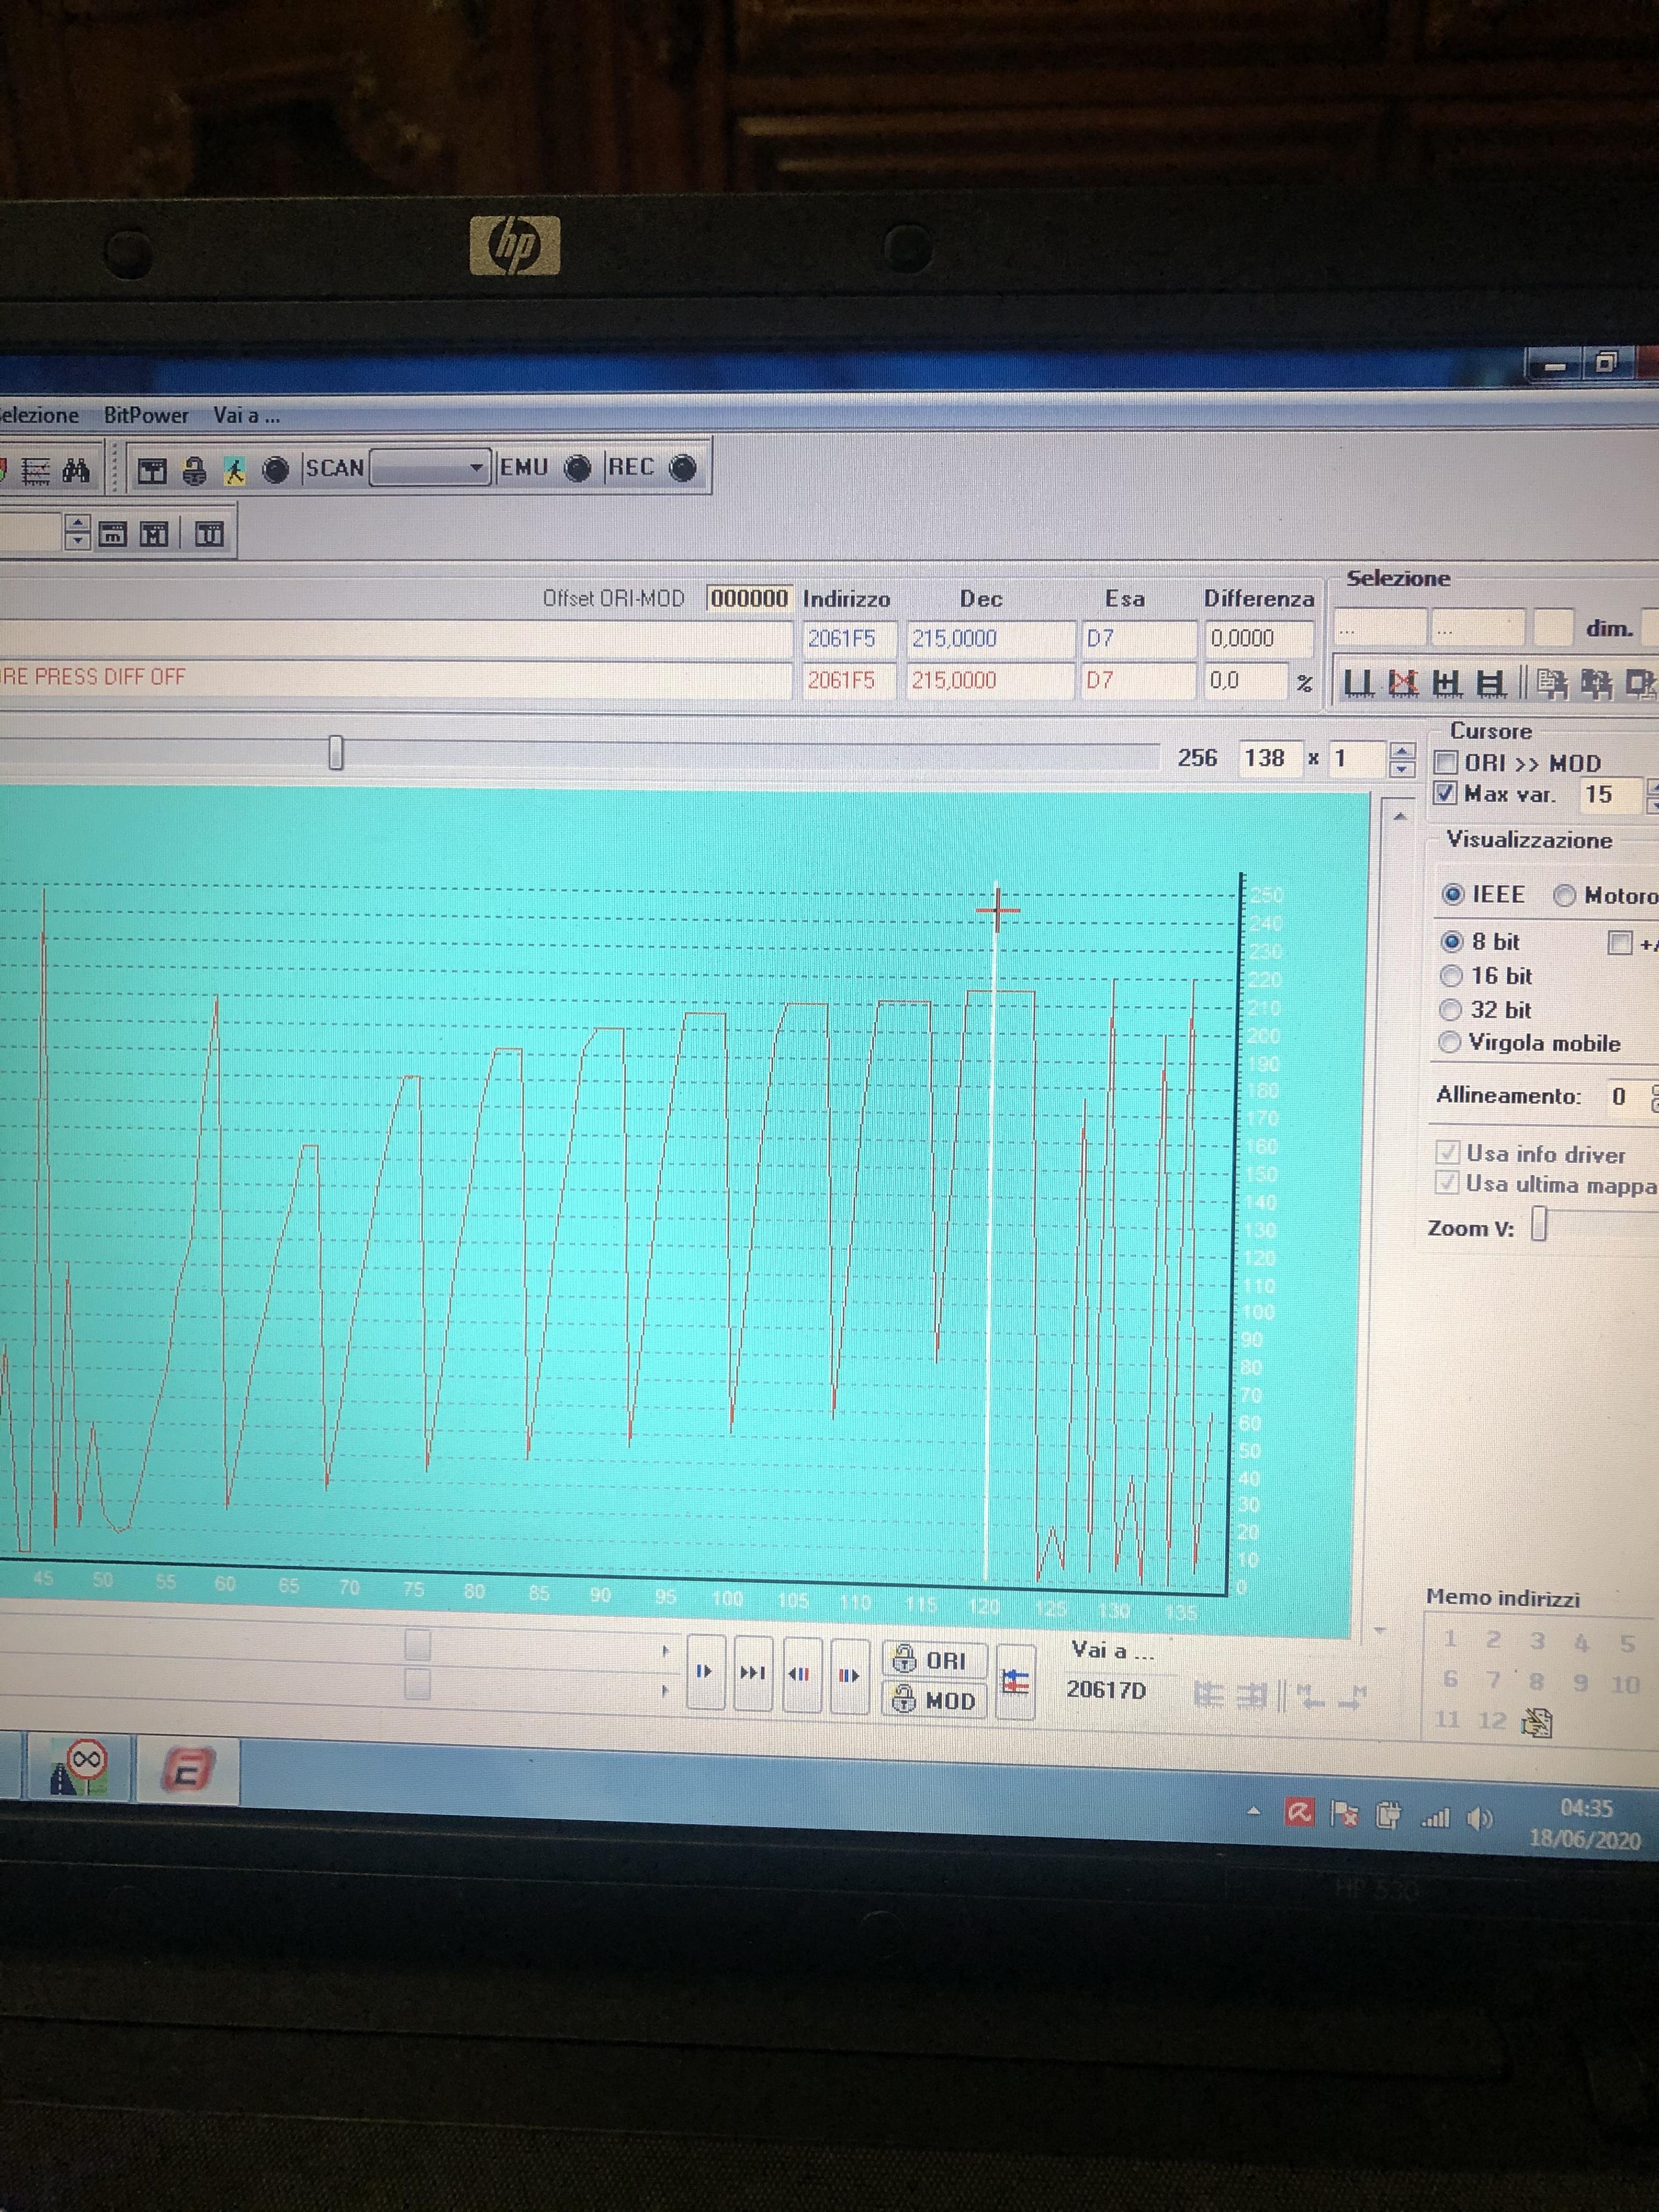
Task: Open the Vai a ... menu
Action: point(246,415)
